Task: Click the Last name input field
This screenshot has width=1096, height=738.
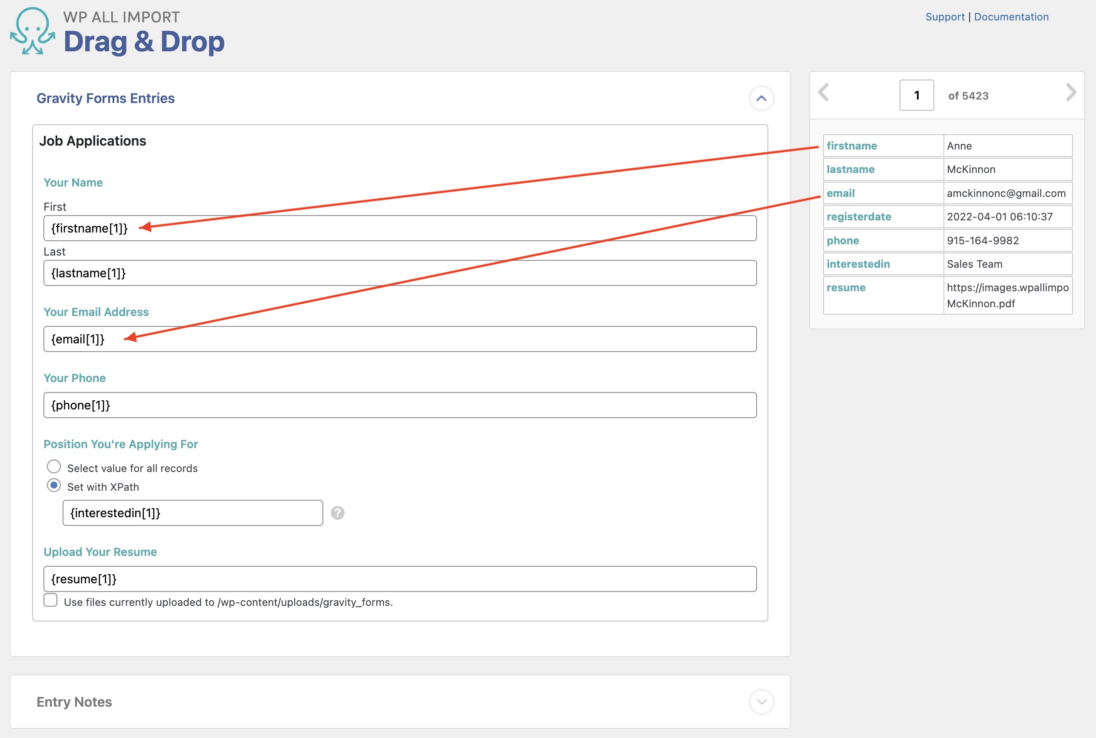Action: click(x=399, y=273)
